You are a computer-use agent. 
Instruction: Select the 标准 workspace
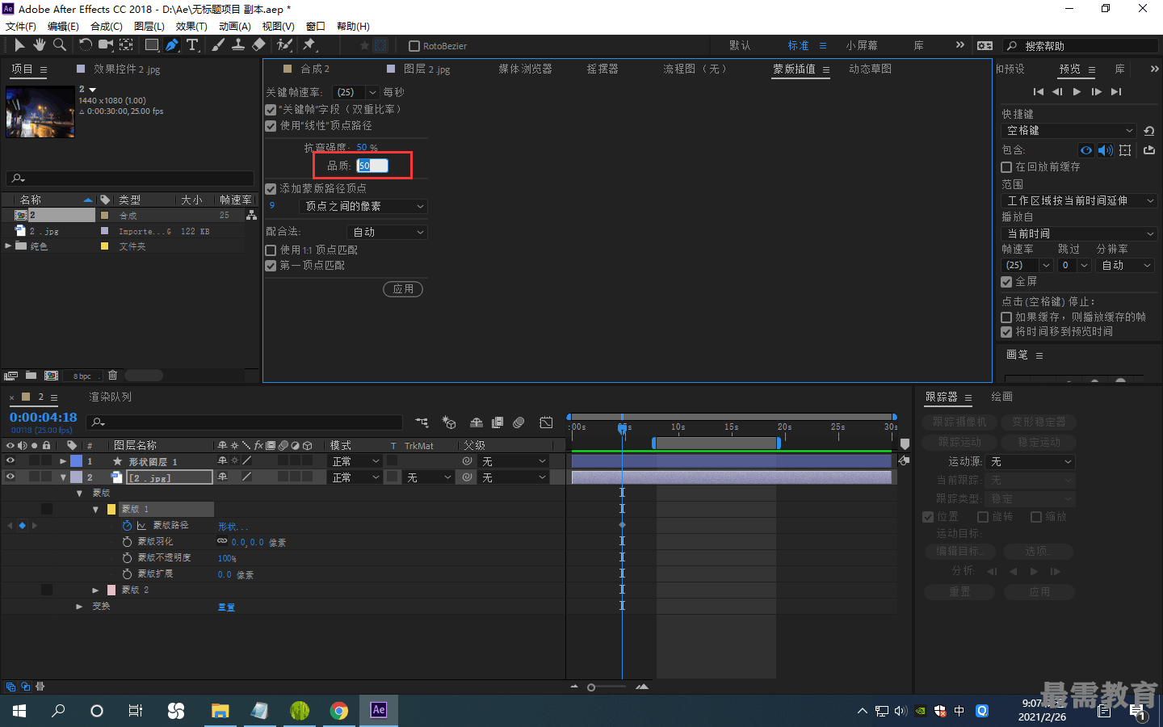798,46
